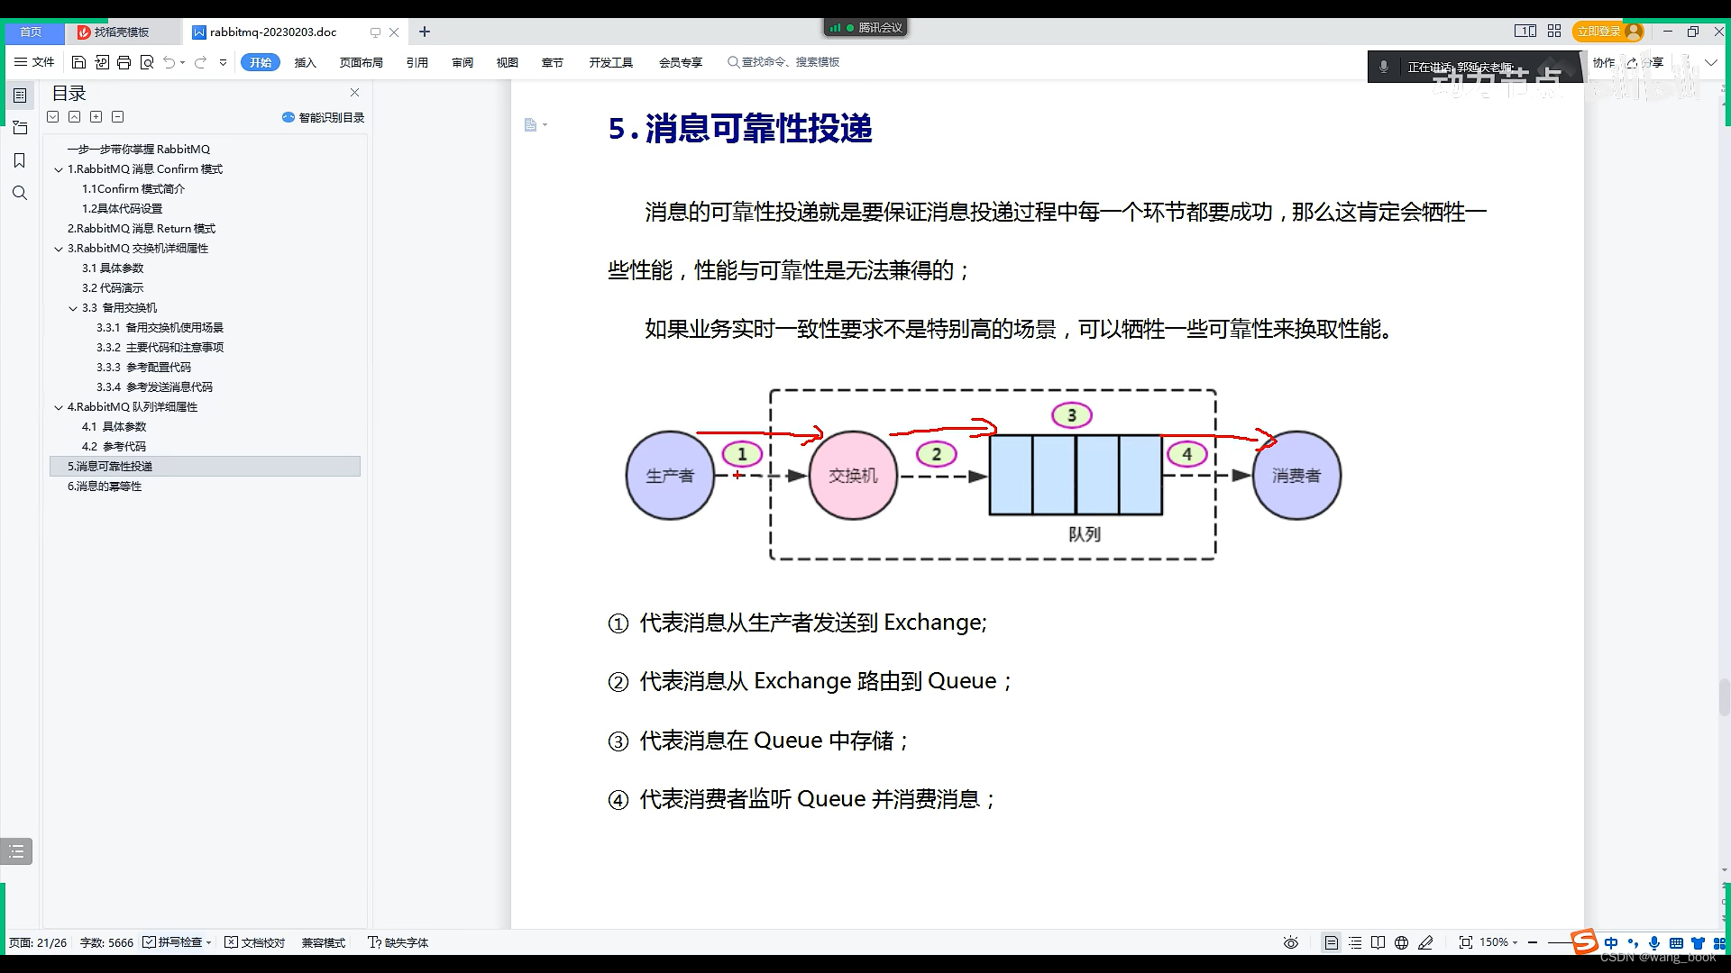1731x973 pixels.
Task: Collapse the 3.3 备用交换机 tree node
Action: click(74, 307)
